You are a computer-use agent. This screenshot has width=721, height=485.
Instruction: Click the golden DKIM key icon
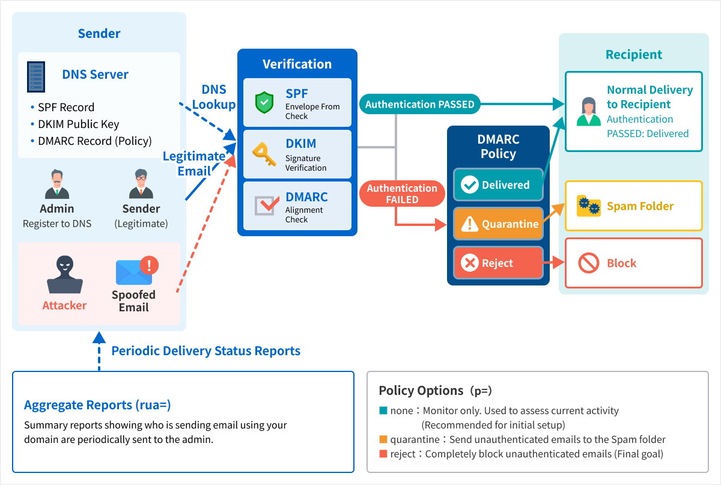pos(264,154)
